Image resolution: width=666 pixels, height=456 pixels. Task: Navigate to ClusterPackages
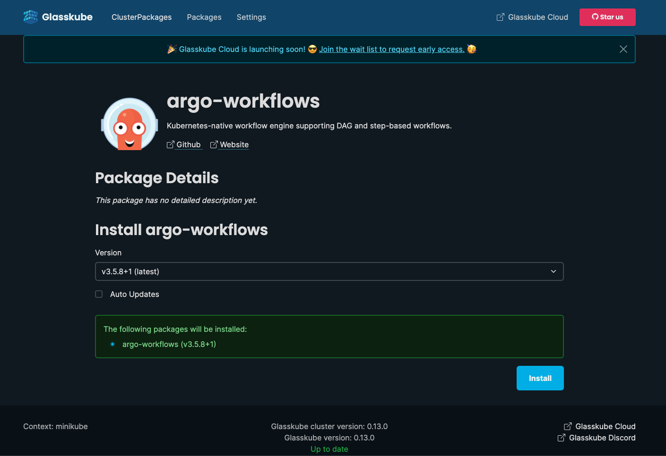[x=141, y=17]
